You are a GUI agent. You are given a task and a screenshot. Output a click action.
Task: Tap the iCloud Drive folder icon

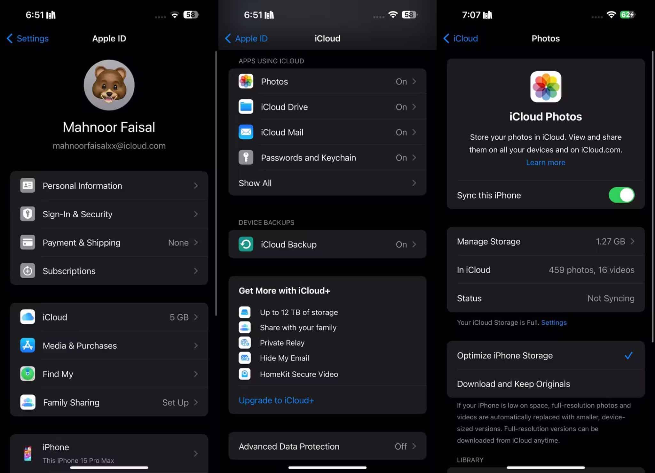[246, 107]
